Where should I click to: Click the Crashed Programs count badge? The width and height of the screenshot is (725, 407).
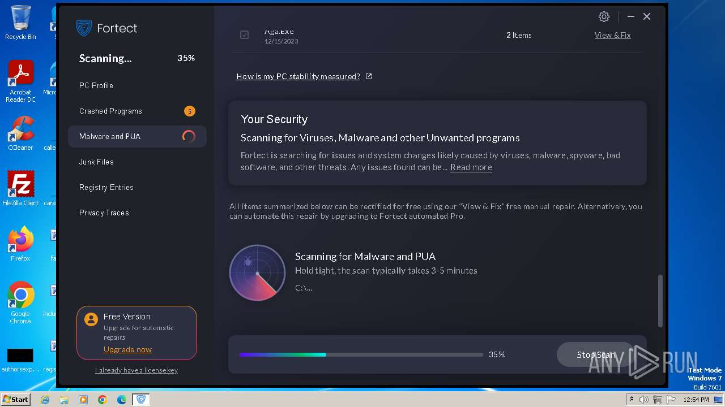[190, 111]
